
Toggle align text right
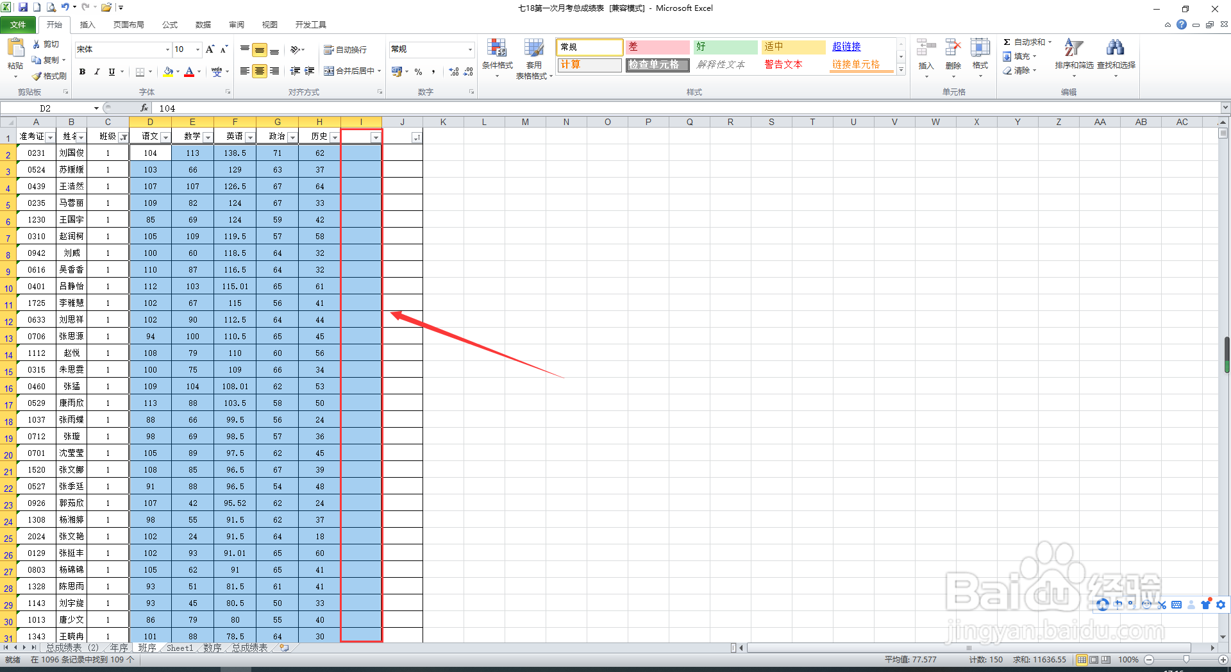tap(274, 71)
